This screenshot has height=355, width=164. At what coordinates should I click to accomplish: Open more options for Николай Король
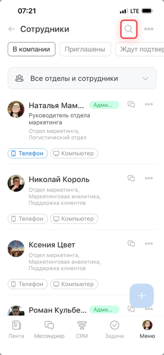tap(149, 178)
